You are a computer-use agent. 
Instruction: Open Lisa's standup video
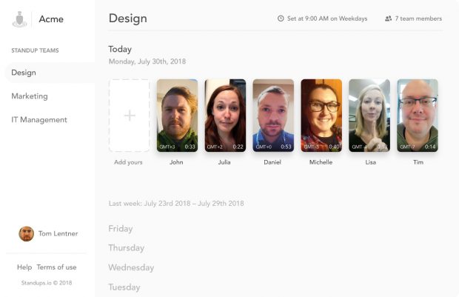[x=369, y=116]
